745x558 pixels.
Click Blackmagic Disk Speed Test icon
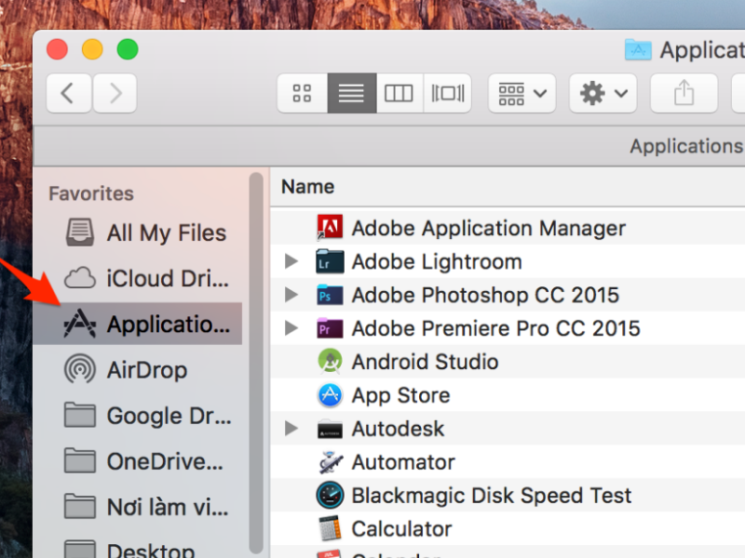point(330,496)
